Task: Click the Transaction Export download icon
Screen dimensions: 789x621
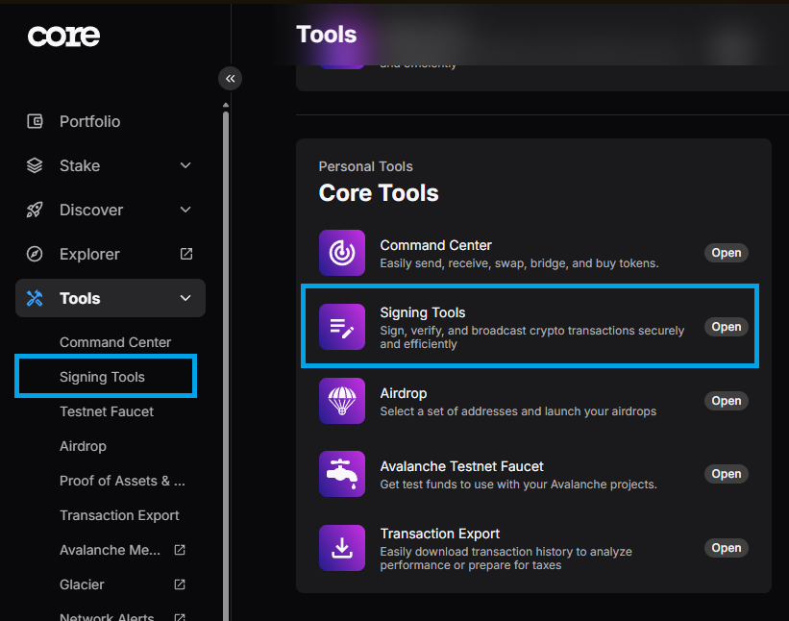Action: [342, 548]
